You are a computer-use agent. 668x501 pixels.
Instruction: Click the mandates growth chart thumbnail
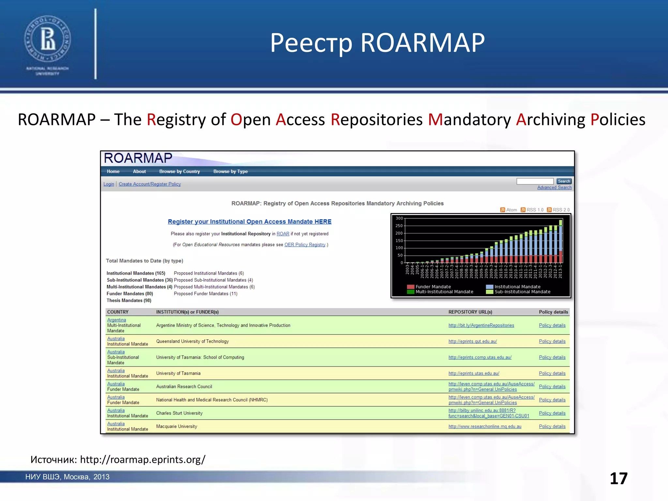pos(481,256)
